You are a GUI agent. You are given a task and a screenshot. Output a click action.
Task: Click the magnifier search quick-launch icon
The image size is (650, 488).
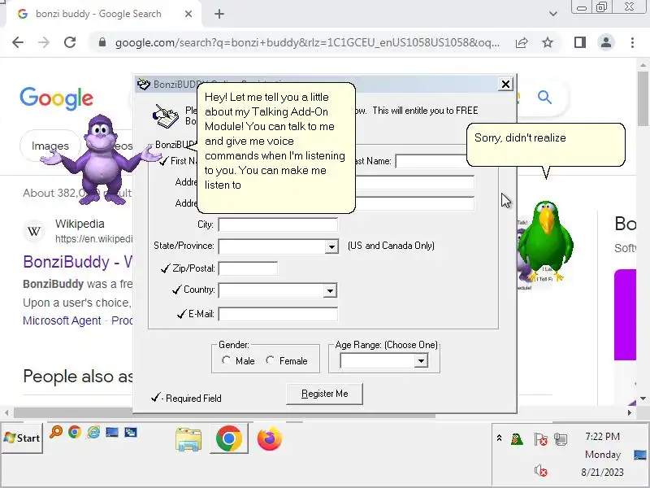pyautogui.click(x=55, y=432)
